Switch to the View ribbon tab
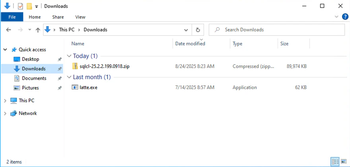 [x=80, y=17]
